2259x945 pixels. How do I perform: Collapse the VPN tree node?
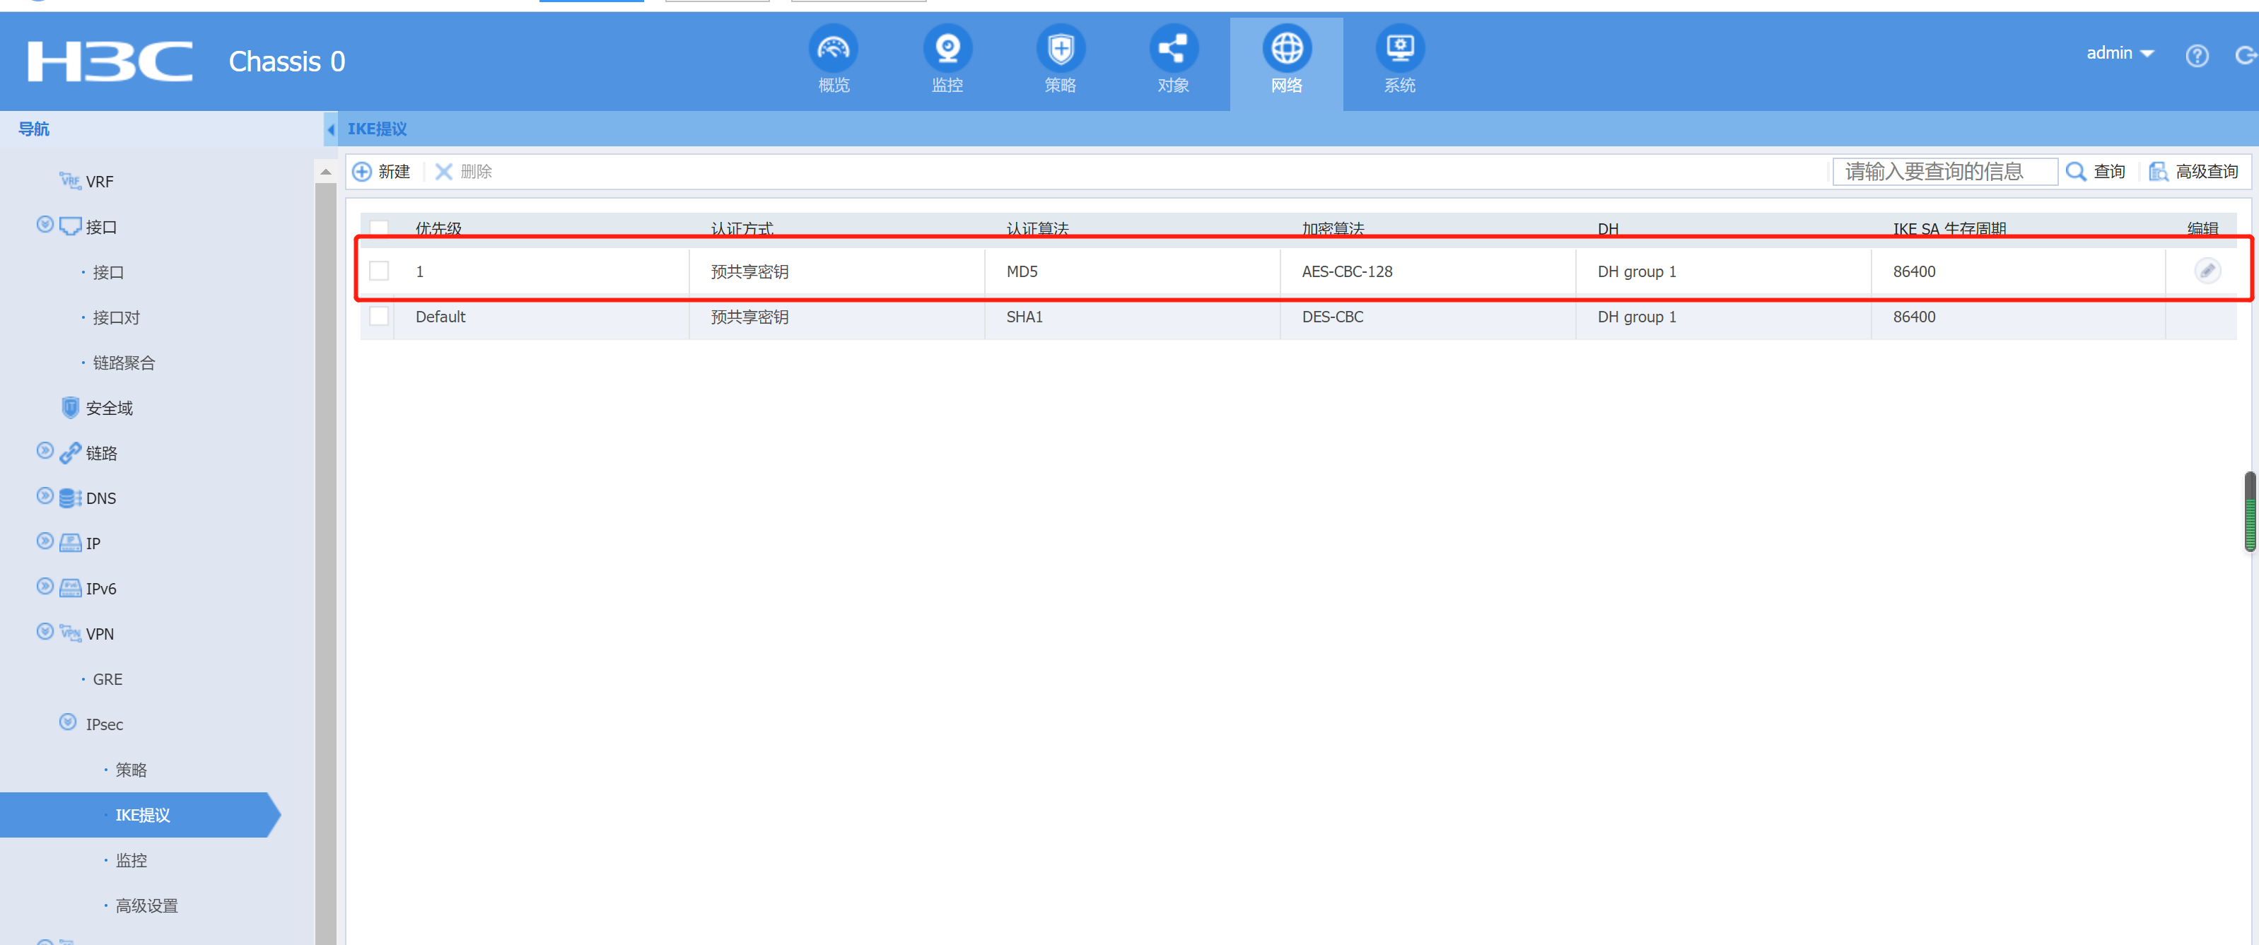pyautogui.click(x=45, y=631)
